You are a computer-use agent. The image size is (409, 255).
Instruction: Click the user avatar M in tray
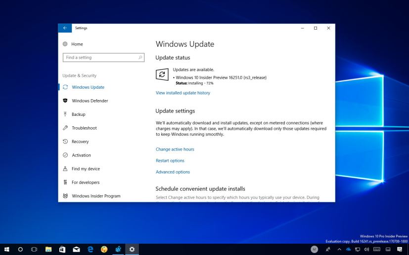coord(315,249)
